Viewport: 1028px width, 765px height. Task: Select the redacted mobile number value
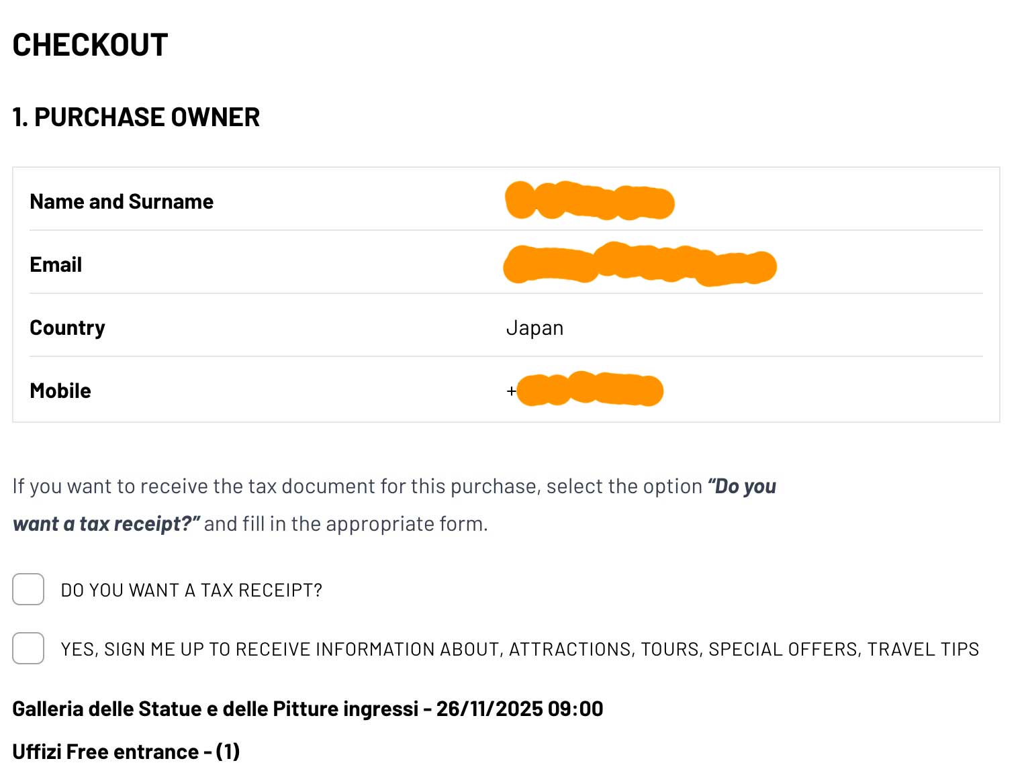590,391
